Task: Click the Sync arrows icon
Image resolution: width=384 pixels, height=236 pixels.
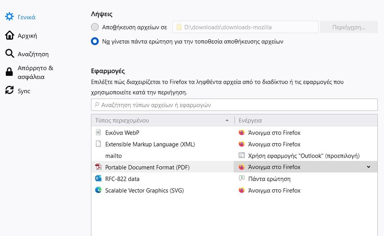Action: coord(9,90)
